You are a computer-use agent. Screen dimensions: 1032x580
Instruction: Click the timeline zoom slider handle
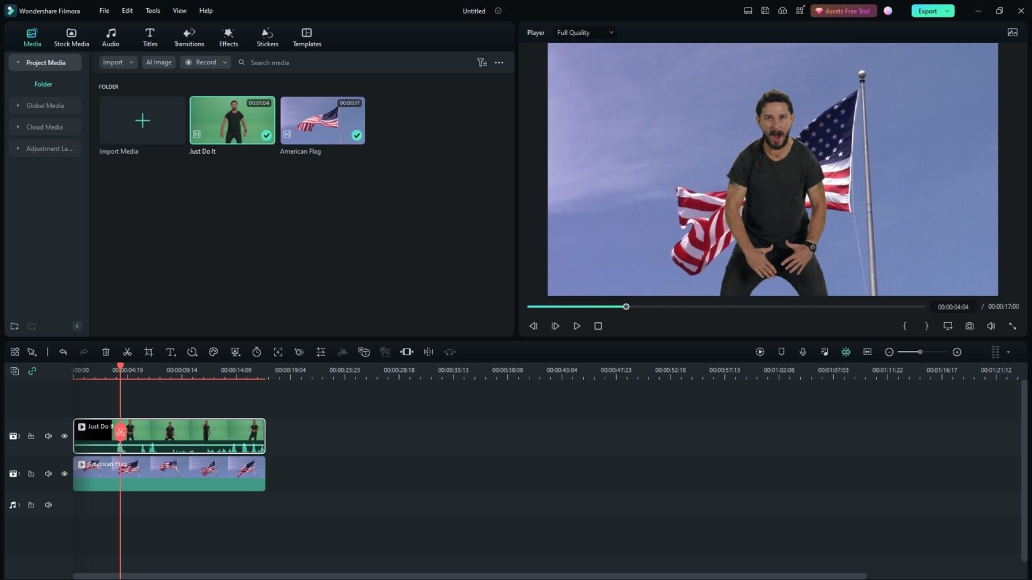point(920,352)
